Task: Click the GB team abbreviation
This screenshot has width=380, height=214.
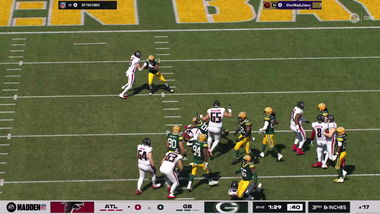Action: pyautogui.click(x=187, y=207)
